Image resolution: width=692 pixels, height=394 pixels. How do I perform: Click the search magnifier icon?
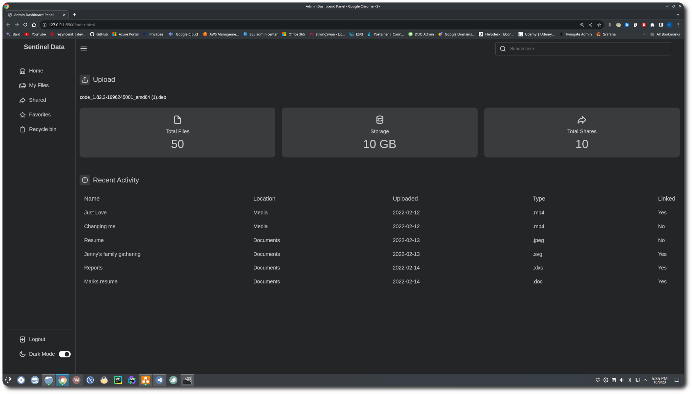coord(503,49)
